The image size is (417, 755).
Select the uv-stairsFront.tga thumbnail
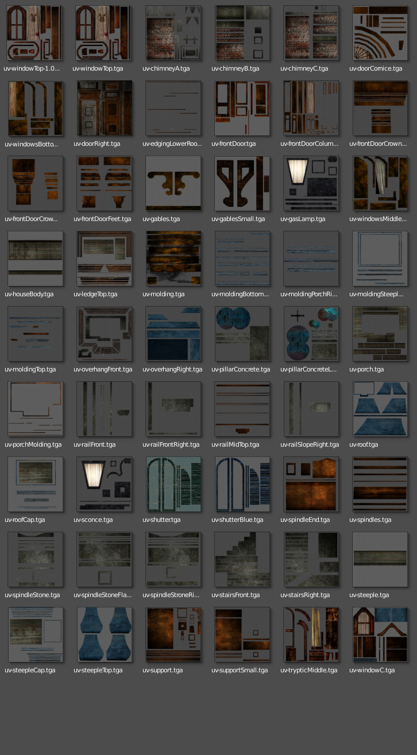click(242, 560)
